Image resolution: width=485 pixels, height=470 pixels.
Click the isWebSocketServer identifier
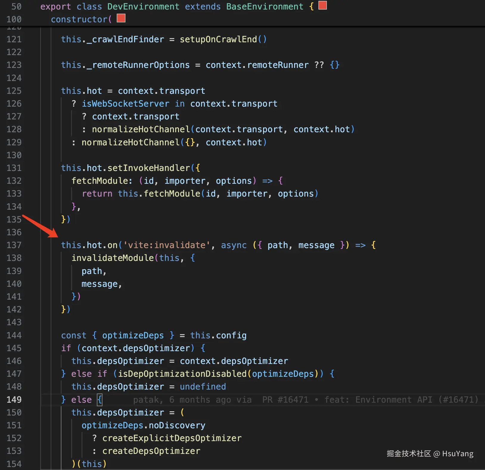coord(125,104)
